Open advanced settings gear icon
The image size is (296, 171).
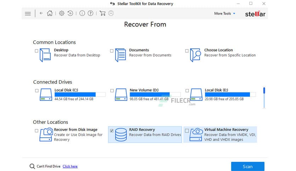point(62,13)
